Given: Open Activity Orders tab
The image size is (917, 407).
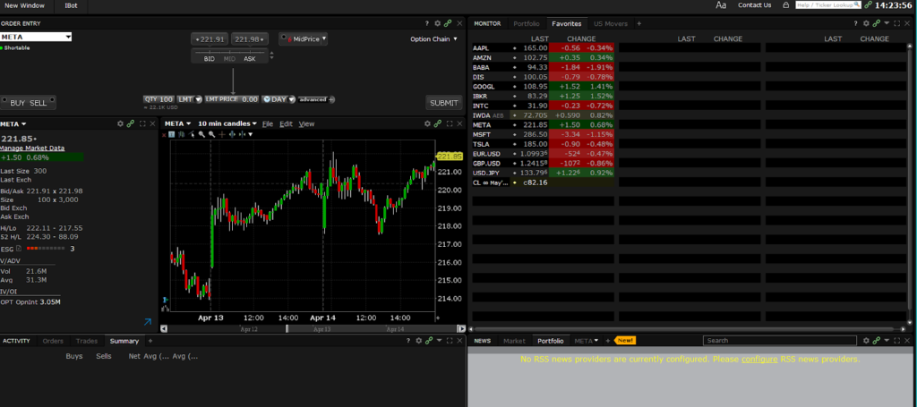Looking at the screenshot, I should pyautogui.click(x=53, y=341).
